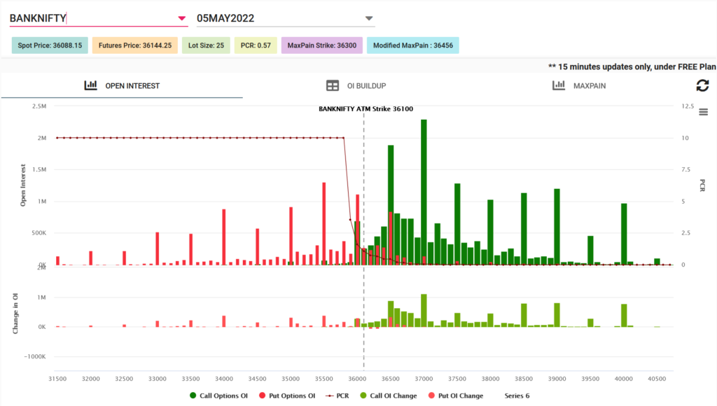Toggle Put OI Change series in legend
Viewport: 717px width, 406px height.
click(x=455, y=396)
